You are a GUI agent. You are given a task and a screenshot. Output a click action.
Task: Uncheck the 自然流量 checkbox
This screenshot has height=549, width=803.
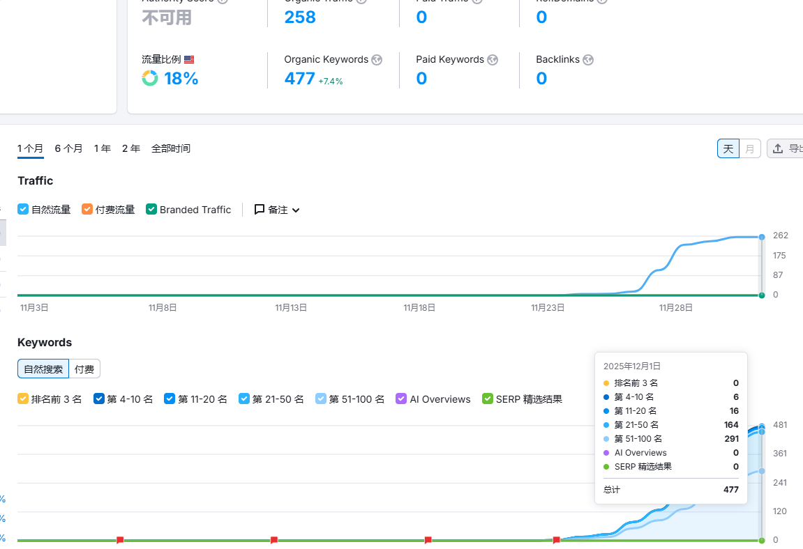[x=22, y=209]
